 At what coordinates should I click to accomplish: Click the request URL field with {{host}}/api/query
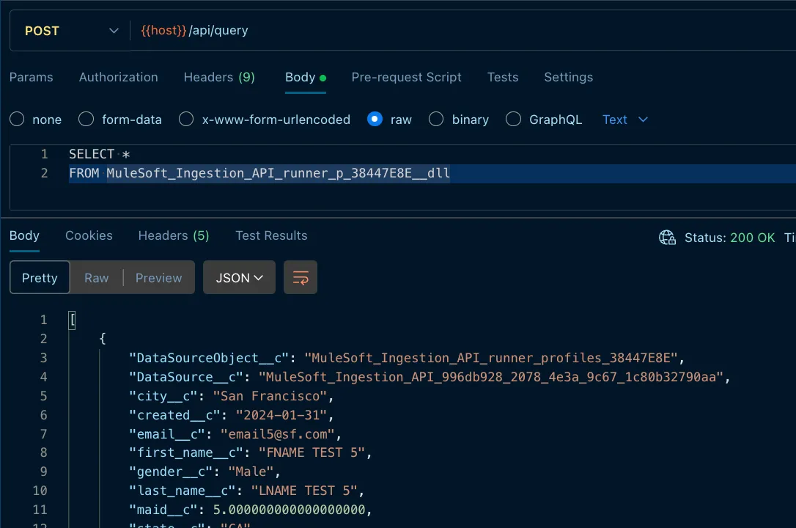tap(463, 31)
